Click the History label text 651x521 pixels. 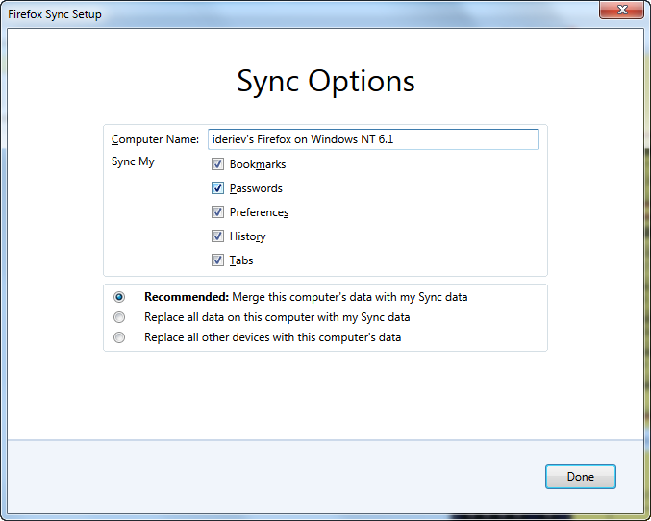click(x=247, y=236)
